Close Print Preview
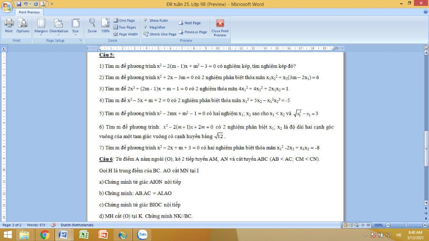This screenshot has width=429, height=241. pyautogui.click(x=220, y=28)
